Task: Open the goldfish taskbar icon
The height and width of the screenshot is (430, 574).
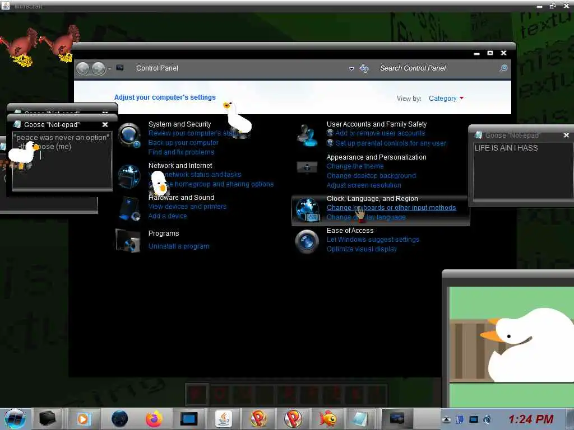Action: click(327, 419)
